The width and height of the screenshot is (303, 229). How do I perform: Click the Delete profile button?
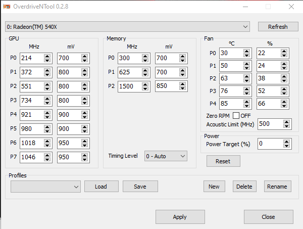coord(244,187)
